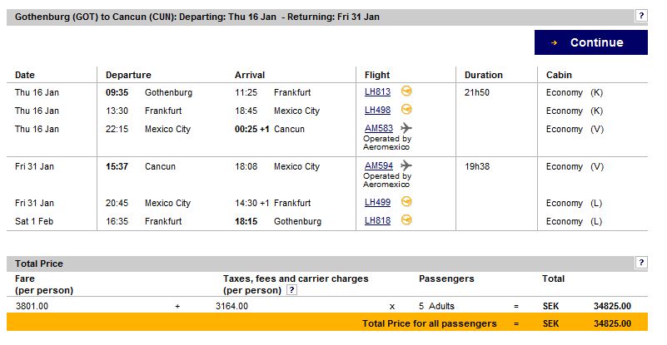Click help icon beside taxes and fees
Screen dimensions: 667x345
291,290
